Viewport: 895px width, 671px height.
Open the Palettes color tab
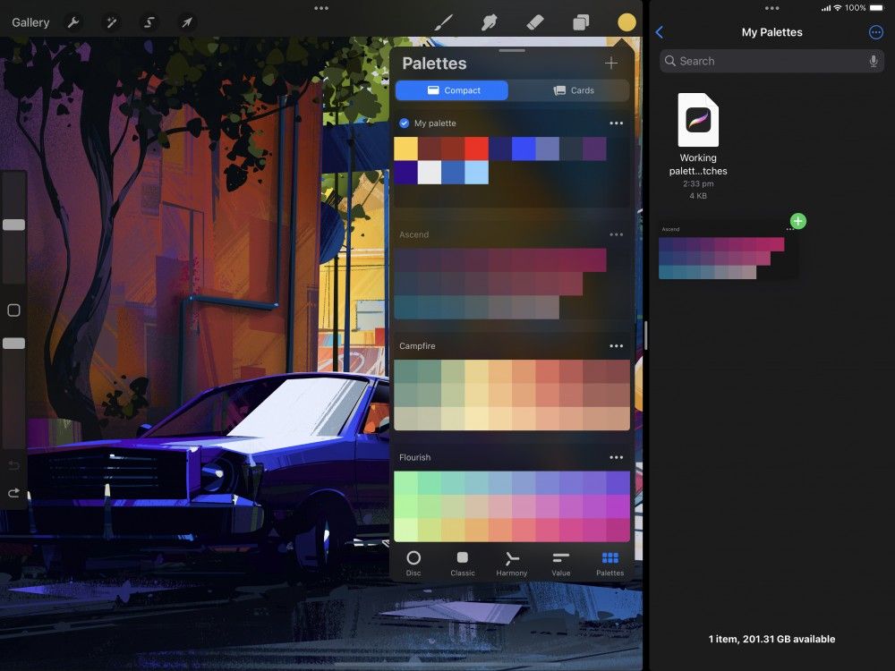pos(609,563)
